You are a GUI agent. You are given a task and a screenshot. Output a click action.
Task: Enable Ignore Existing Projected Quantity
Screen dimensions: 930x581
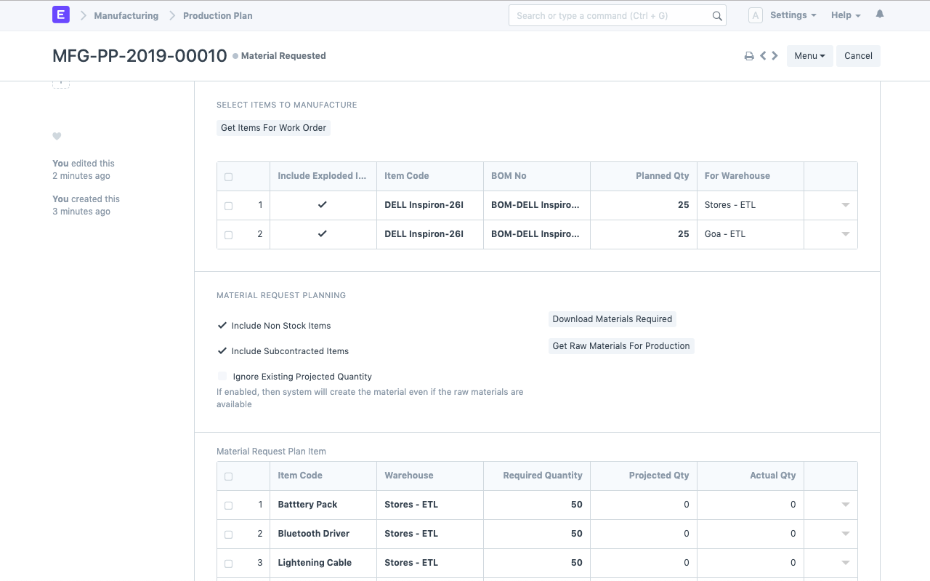coord(222,376)
